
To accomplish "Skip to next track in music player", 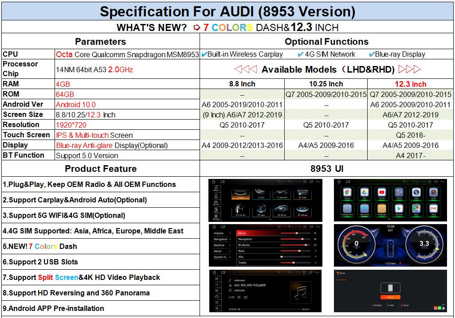I will point(217,291).
